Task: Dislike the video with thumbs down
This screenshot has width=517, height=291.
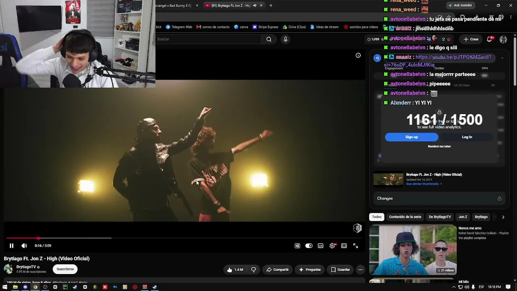Action: (254, 270)
